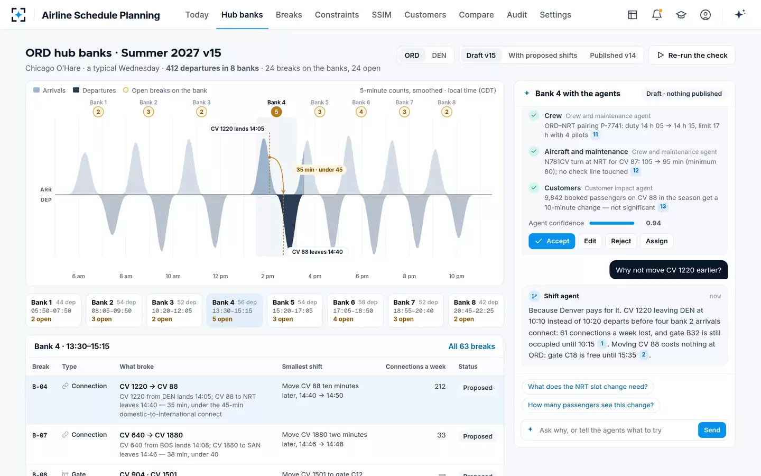
Task: Click the Airline Schedule Planning logo icon
Action: [18, 15]
